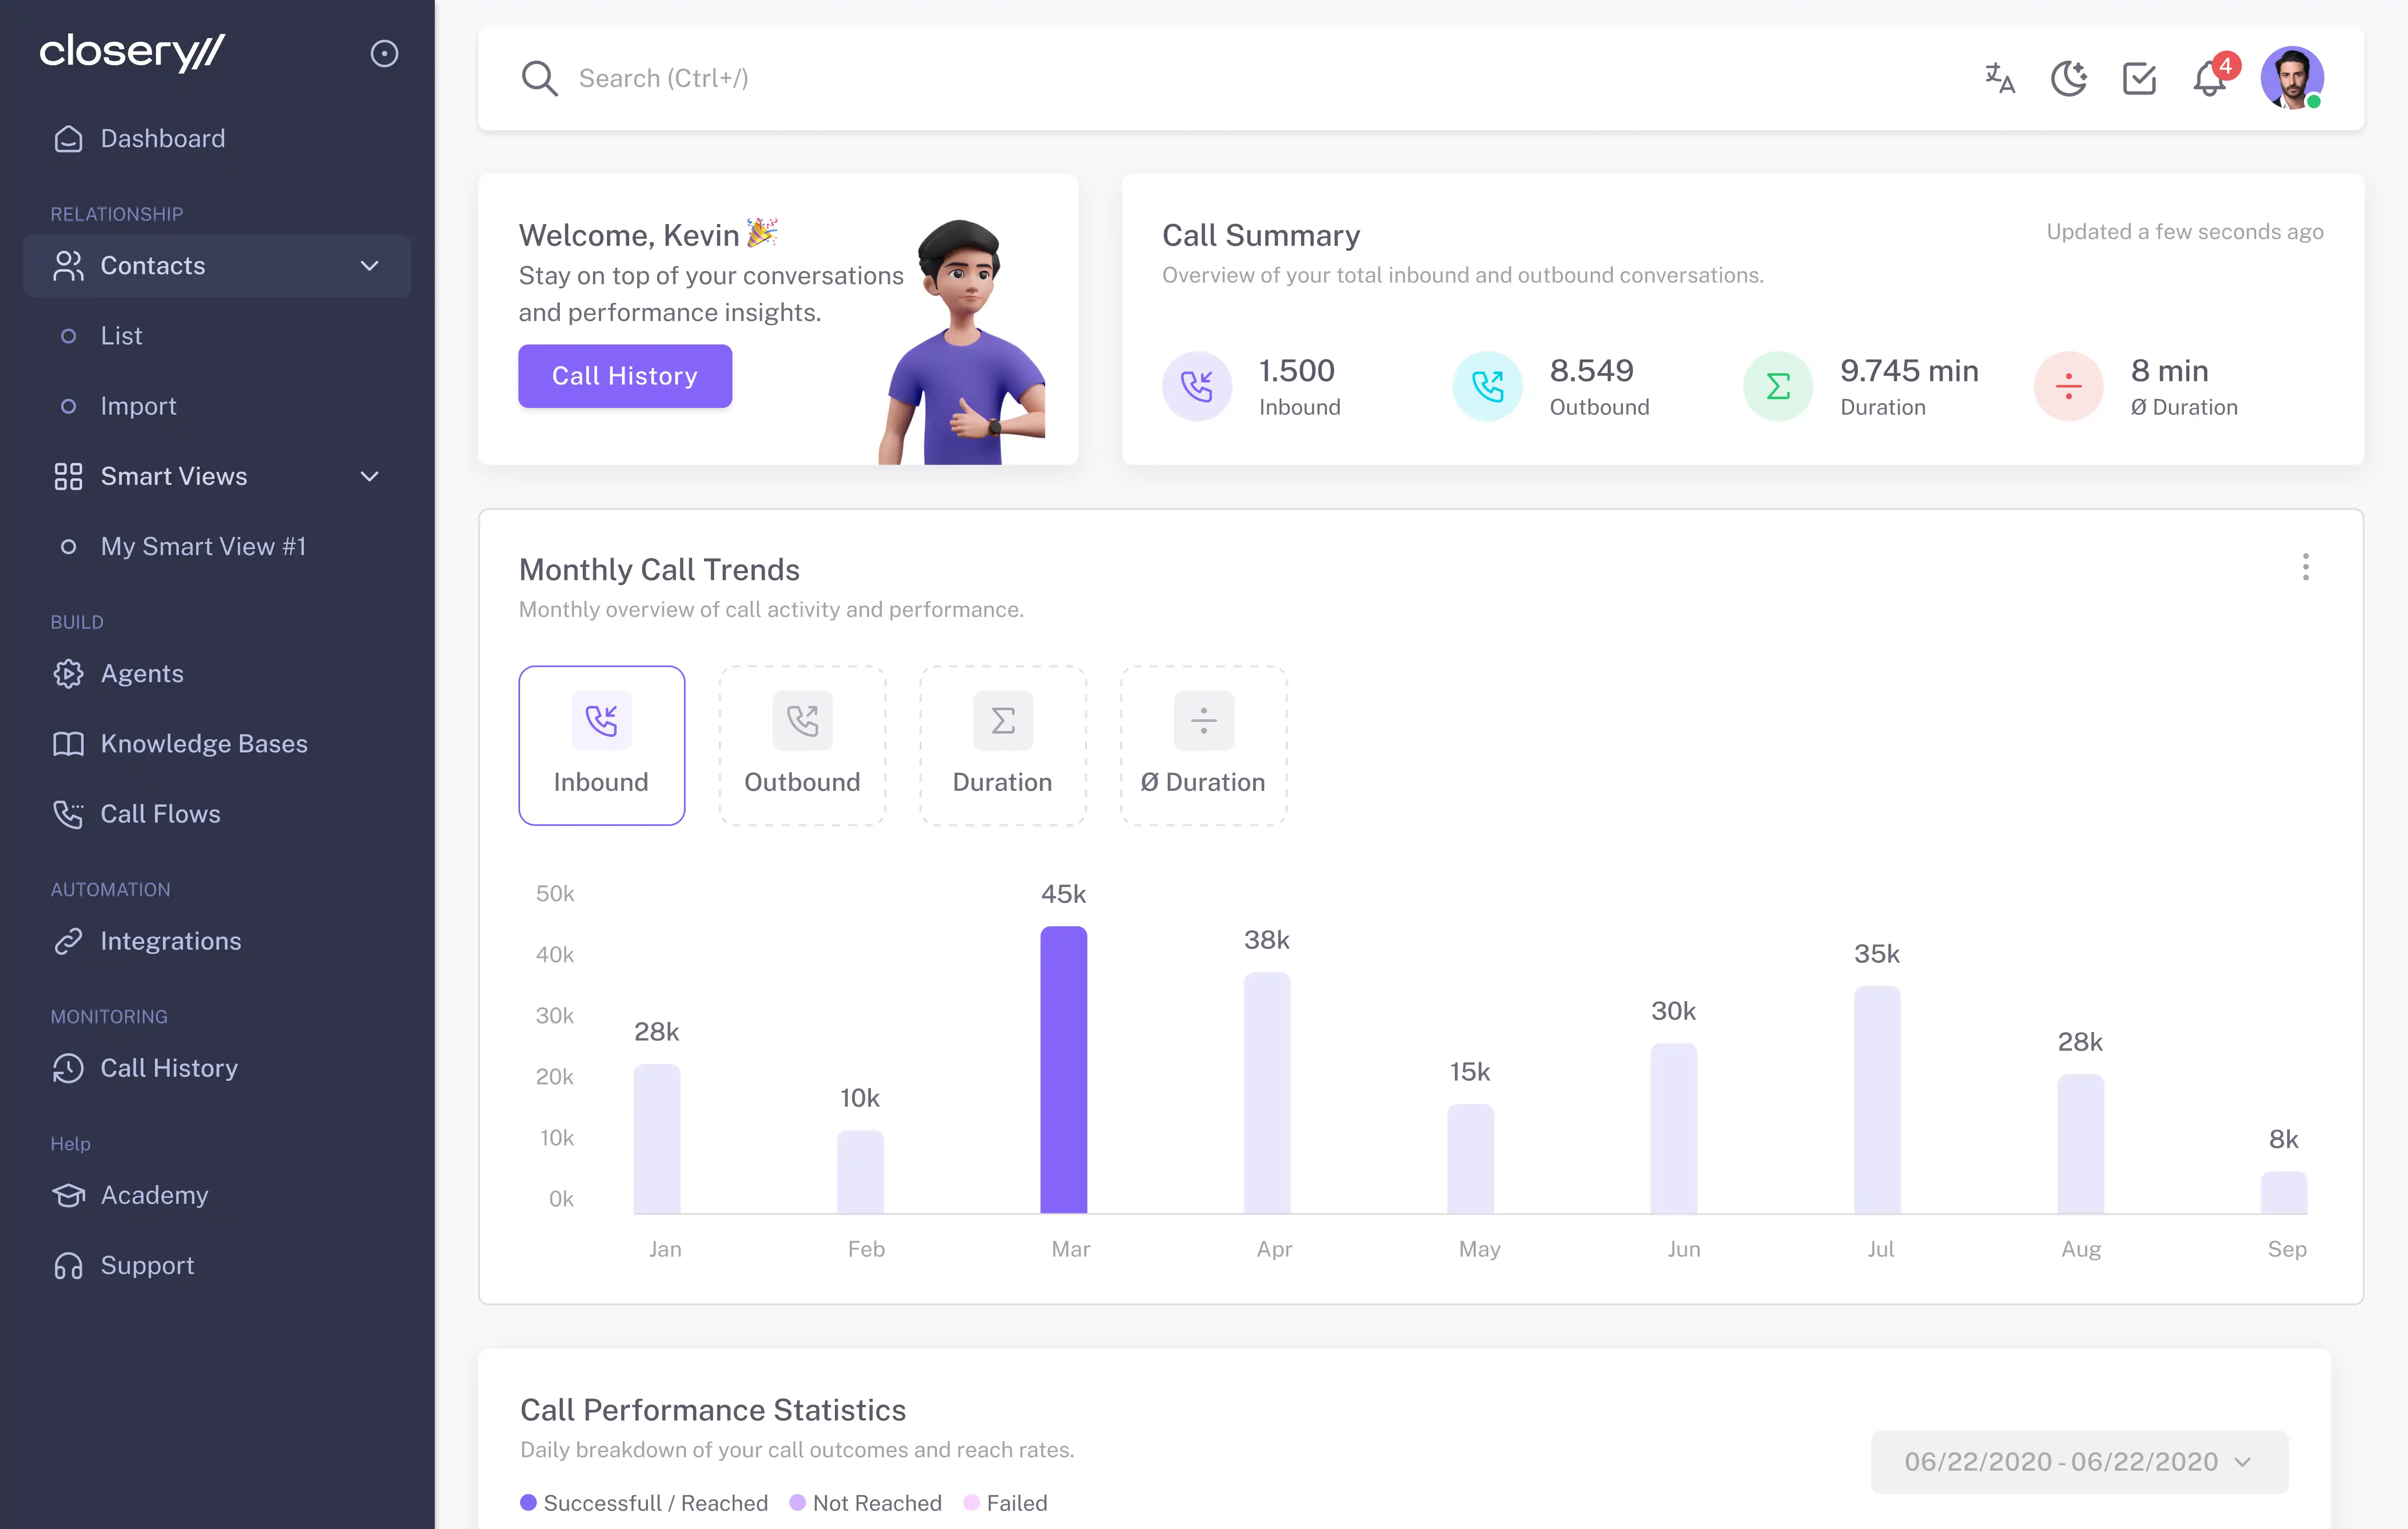Select the Ø Duration chart tab
The width and height of the screenshot is (2408, 1529).
click(1203, 745)
